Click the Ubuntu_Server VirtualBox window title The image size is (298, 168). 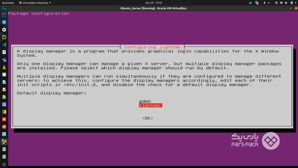click(x=153, y=8)
